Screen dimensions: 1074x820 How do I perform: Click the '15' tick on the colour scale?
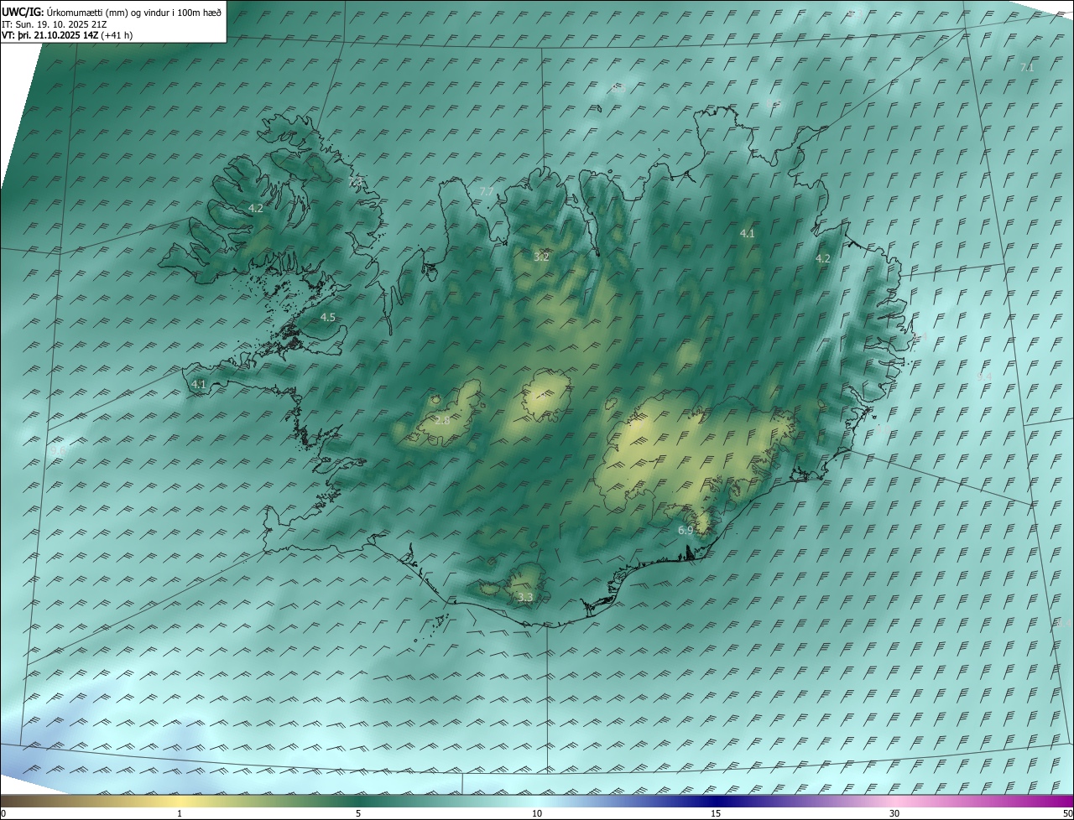click(716, 813)
